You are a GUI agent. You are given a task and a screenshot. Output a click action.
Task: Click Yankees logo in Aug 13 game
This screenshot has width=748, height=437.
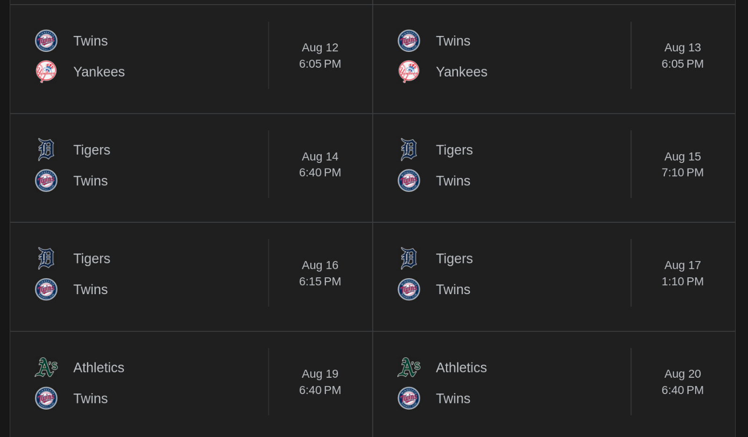tap(409, 72)
